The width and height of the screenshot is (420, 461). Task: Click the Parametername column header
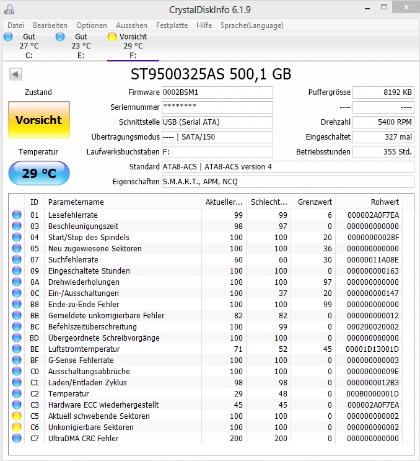tap(123, 202)
